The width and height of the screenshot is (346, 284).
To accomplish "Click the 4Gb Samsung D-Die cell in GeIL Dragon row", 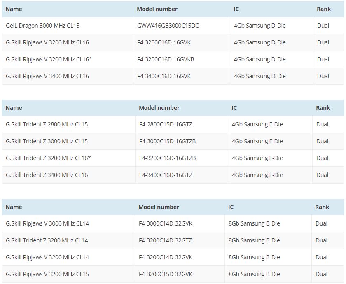I will coord(259,26).
